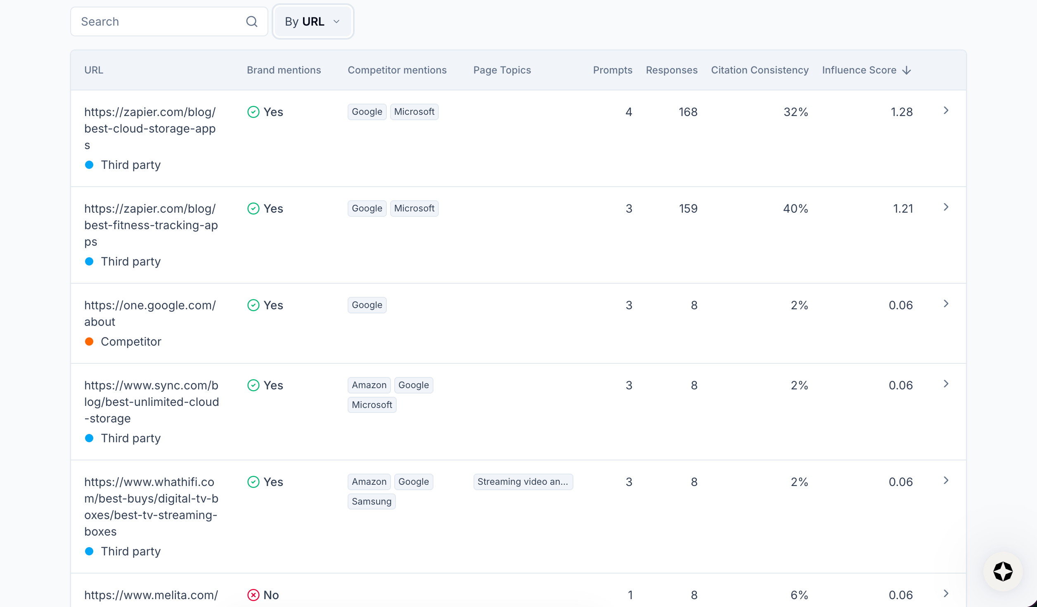Sort by URL column header

tap(94, 70)
